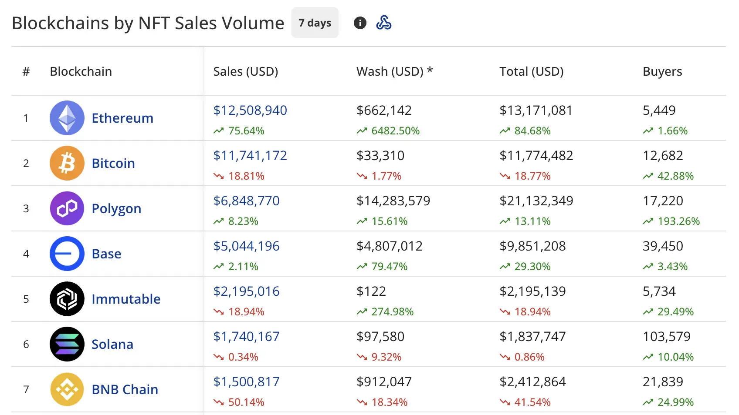Click Base's sales figure $5,044,196
This screenshot has height=415, width=739.
pos(246,246)
